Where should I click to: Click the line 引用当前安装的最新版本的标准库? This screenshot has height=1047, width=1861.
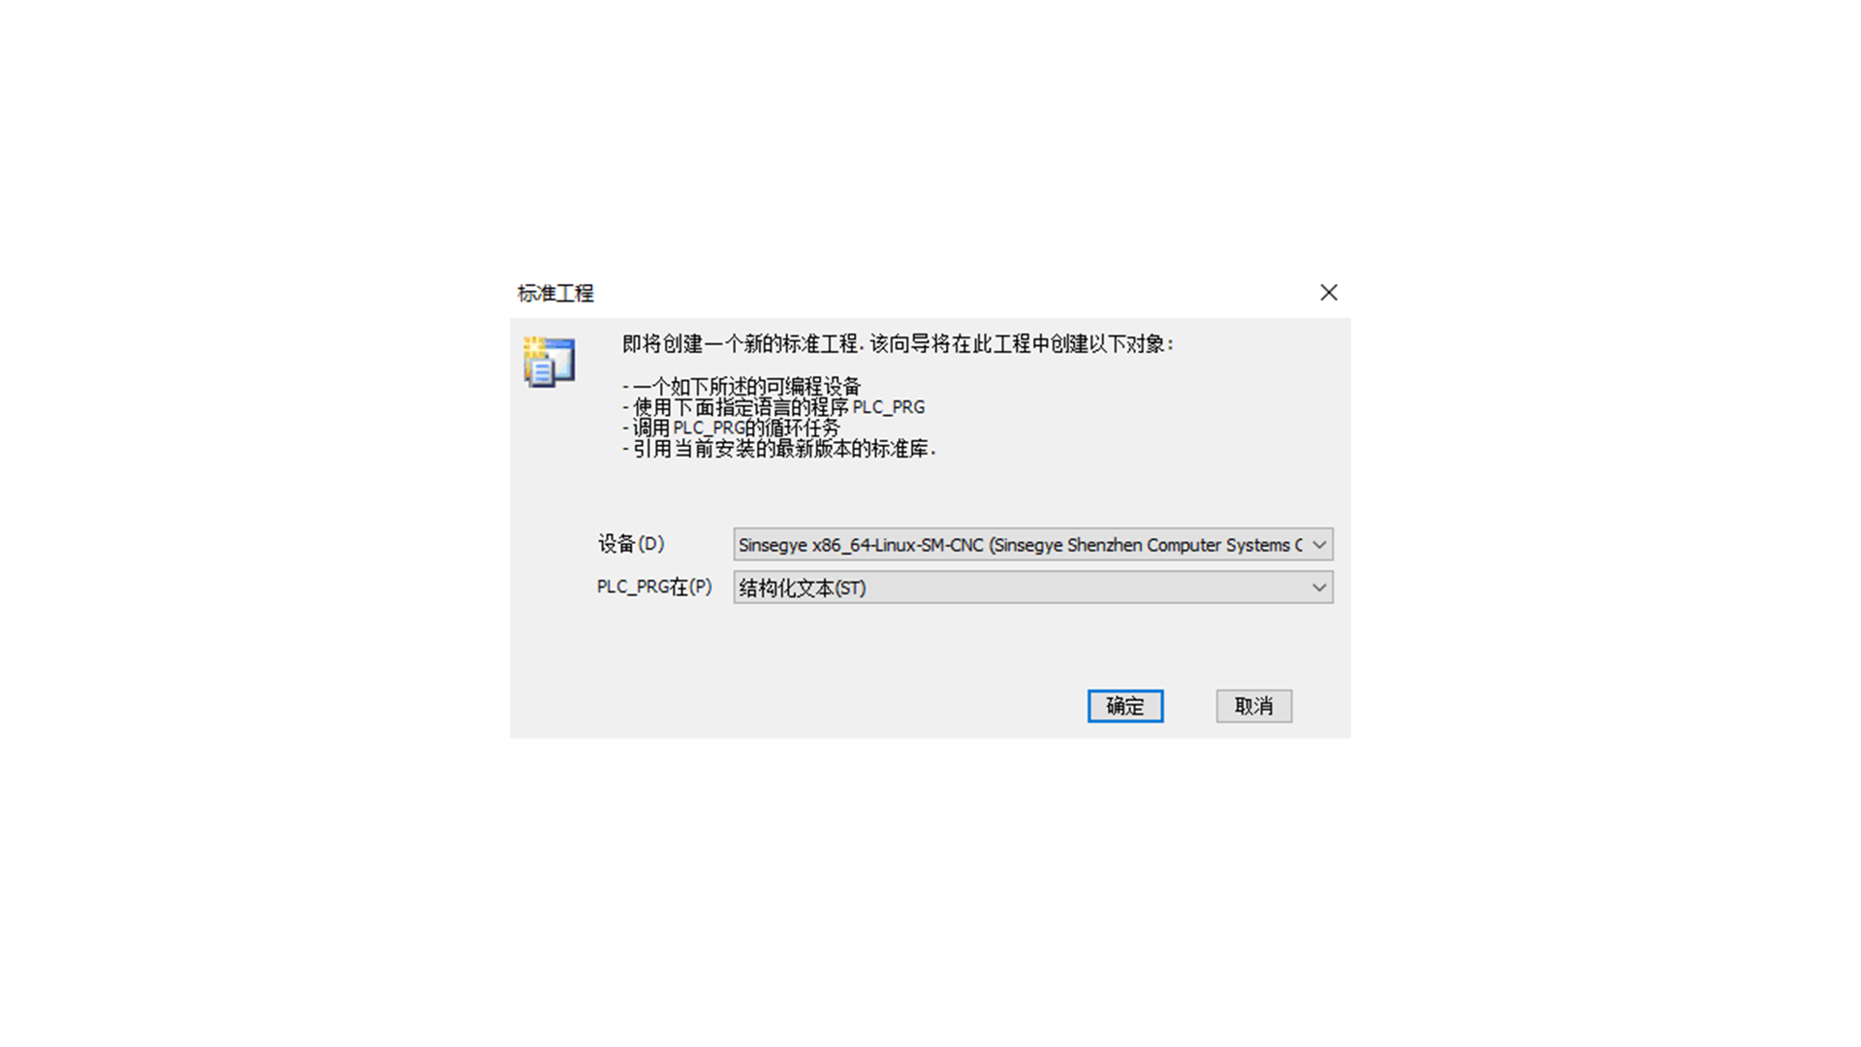click(x=778, y=449)
